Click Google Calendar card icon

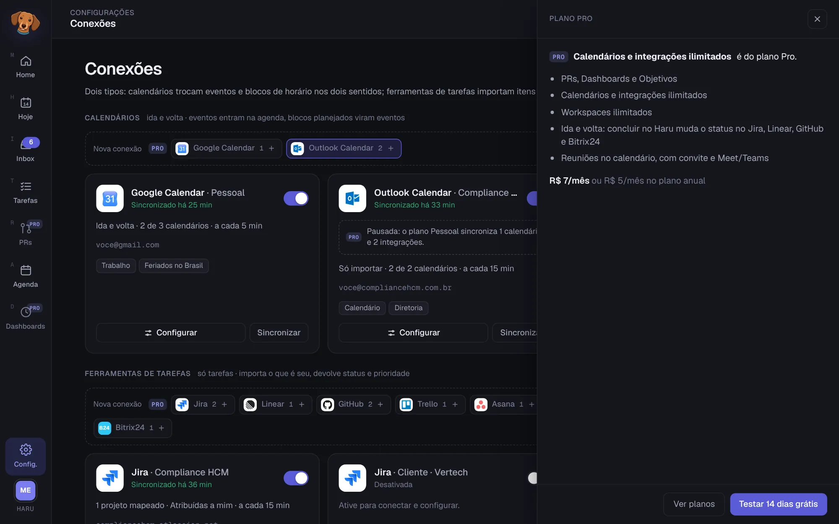[x=109, y=198]
